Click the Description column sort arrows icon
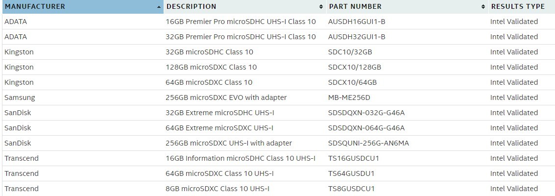Image resolution: width=555 pixels, height=196 pixels. coord(321,7)
